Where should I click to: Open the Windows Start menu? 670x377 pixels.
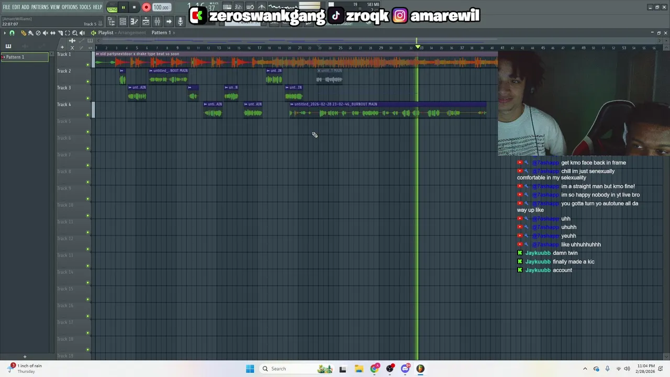pyautogui.click(x=250, y=369)
